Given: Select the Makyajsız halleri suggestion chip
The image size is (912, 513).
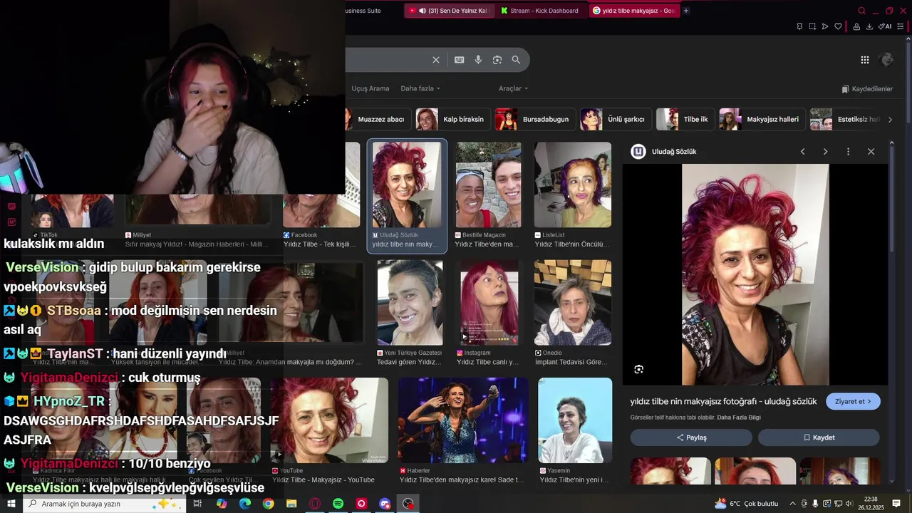Looking at the screenshot, I should (x=762, y=119).
